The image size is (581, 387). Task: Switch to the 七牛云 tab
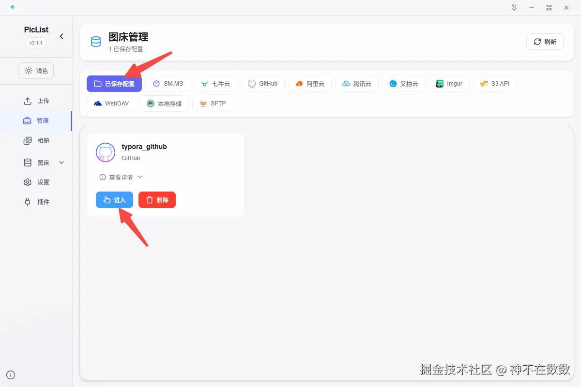pyautogui.click(x=215, y=84)
